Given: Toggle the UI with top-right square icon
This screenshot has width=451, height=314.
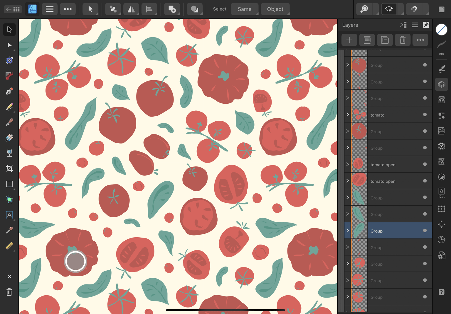Looking at the screenshot, I should pos(442,9).
